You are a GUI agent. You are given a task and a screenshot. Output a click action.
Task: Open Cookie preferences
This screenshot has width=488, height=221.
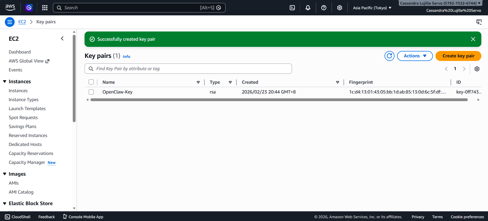467,217
